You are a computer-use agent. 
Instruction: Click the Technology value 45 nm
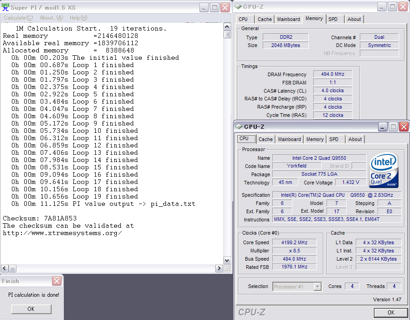(285, 182)
